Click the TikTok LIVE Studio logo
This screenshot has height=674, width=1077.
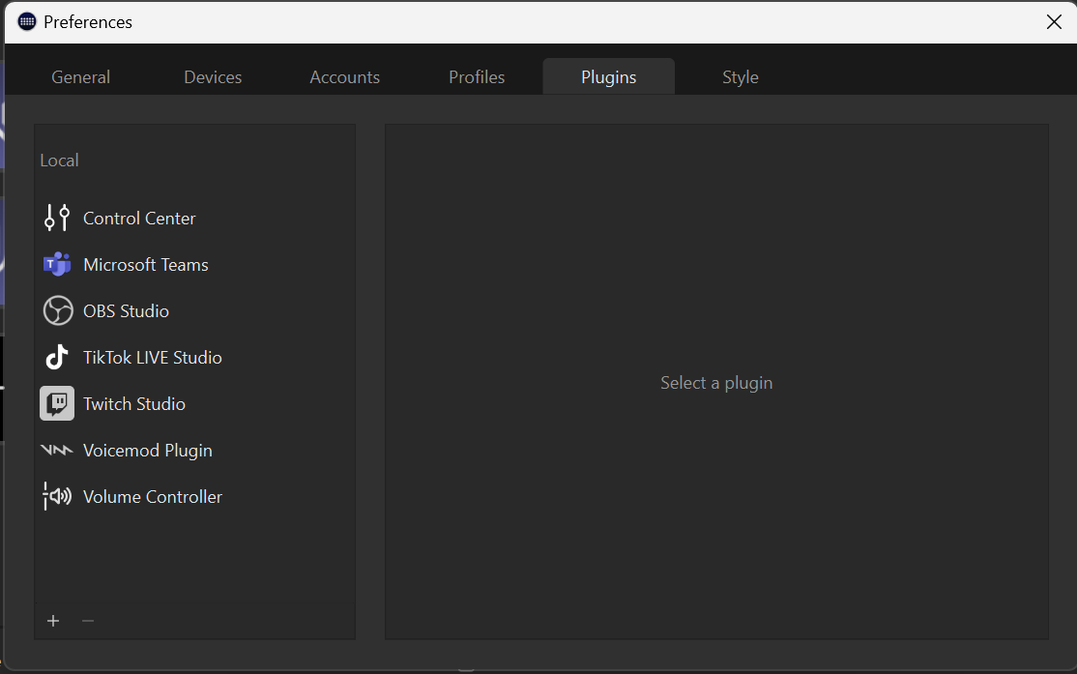[57, 358]
